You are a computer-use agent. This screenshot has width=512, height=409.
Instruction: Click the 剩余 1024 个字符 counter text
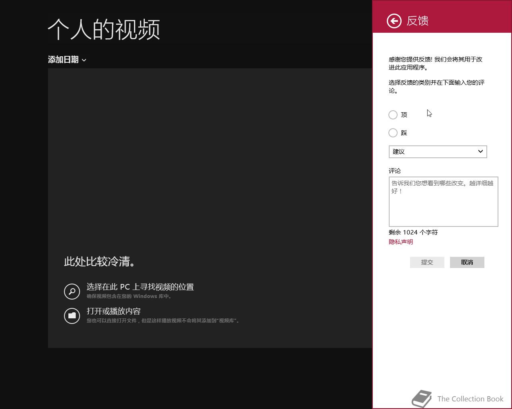pyautogui.click(x=413, y=232)
